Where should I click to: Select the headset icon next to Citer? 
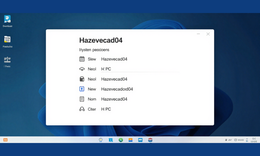click(82, 109)
